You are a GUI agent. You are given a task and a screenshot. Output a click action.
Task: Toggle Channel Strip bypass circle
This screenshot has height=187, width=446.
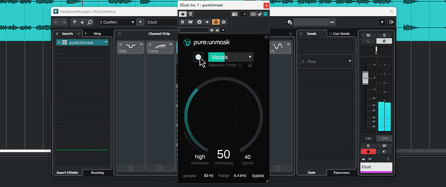(x=120, y=33)
